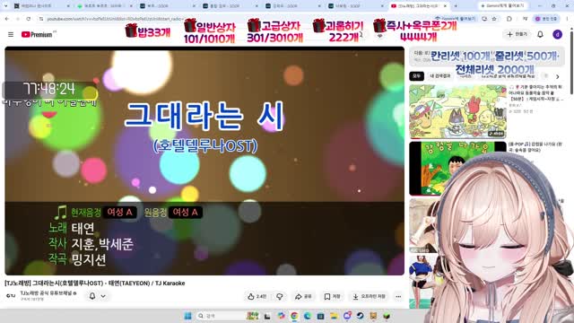The width and height of the screenshot is (574, 323).
Task: Toggle channel subscription notification bell
Action: pyautogui.click(x=92, y=296)
